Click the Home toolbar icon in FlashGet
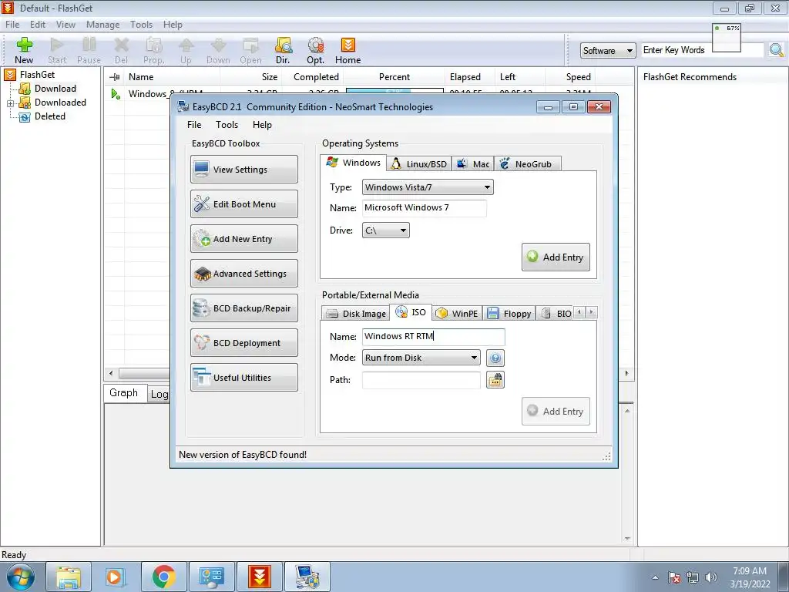 (x=347, y=50)
